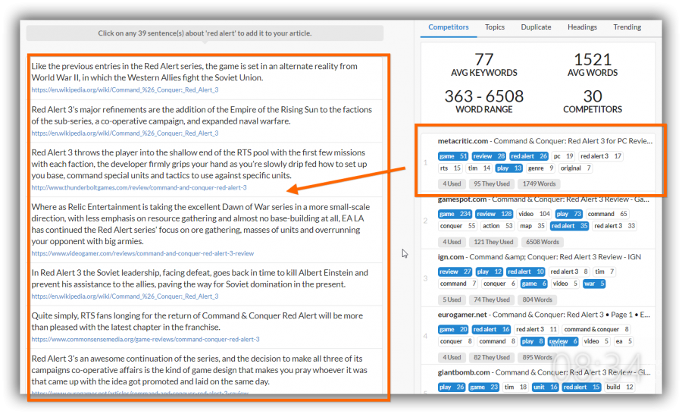Viewport: 682px width, 414px height.
Task: Click gamespot's 'review 128' keyword tag
Action: (493, 214)
